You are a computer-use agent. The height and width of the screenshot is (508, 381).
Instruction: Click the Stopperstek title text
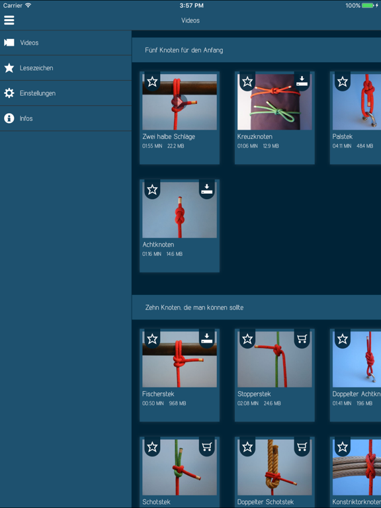pos(254,394)
